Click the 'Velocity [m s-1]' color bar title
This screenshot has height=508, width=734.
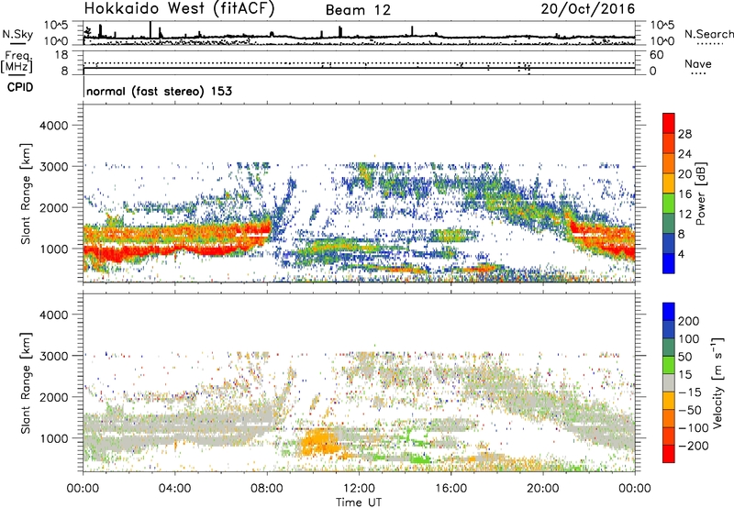[717, 382]
